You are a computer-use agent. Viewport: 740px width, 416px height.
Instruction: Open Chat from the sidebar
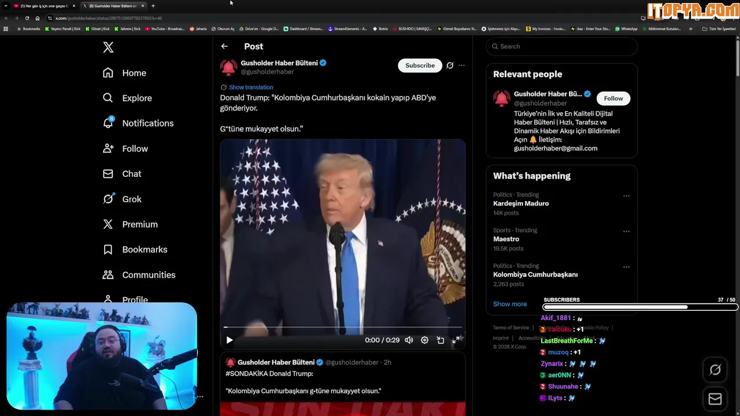(x=122, y=174)
